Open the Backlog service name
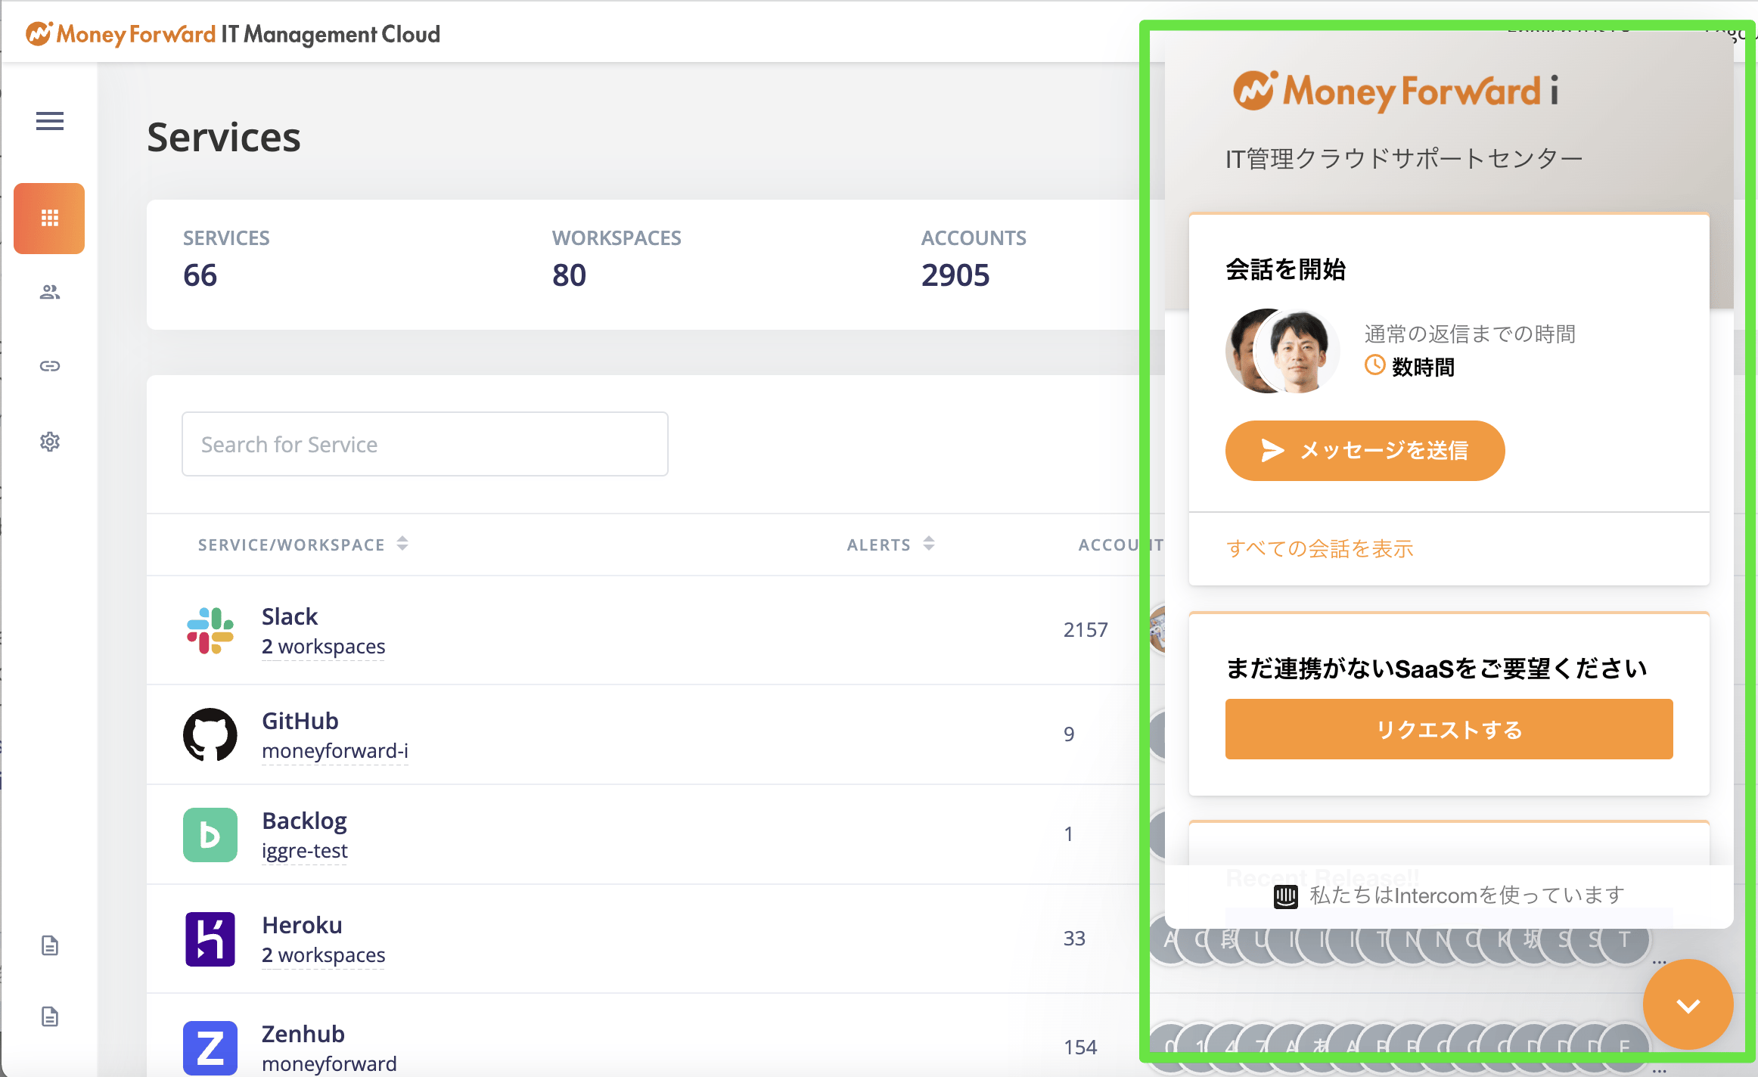1758x1077 pixels. point(304,821)
